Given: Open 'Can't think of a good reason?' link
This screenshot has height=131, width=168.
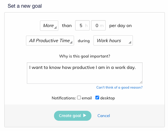Looking at the screenshot, I should click(119, 87).
